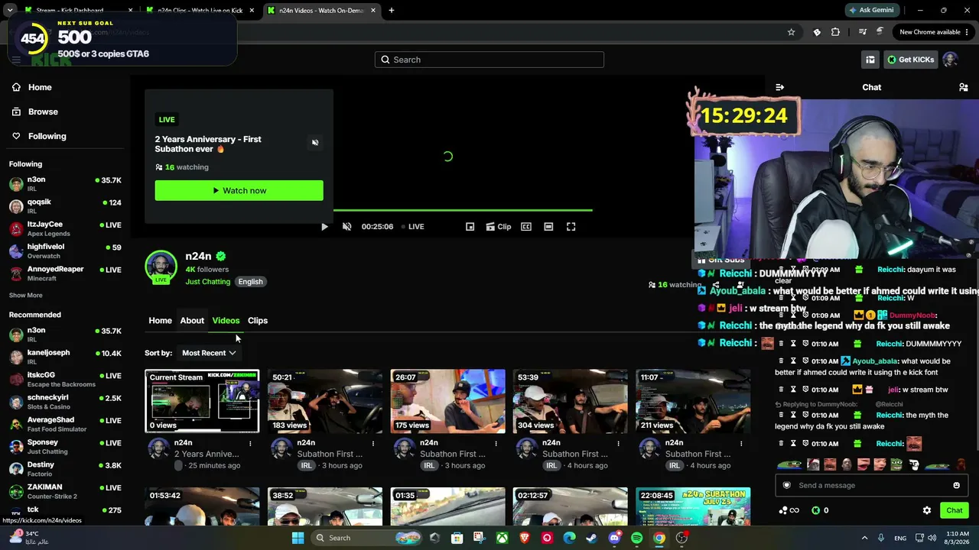Open the 26:07 video thumbnail
The height and width of the screenshot is (550, 979).
(447, 401)
